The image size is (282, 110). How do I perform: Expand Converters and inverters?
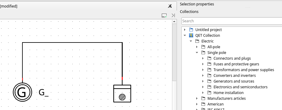pos(203,75)
